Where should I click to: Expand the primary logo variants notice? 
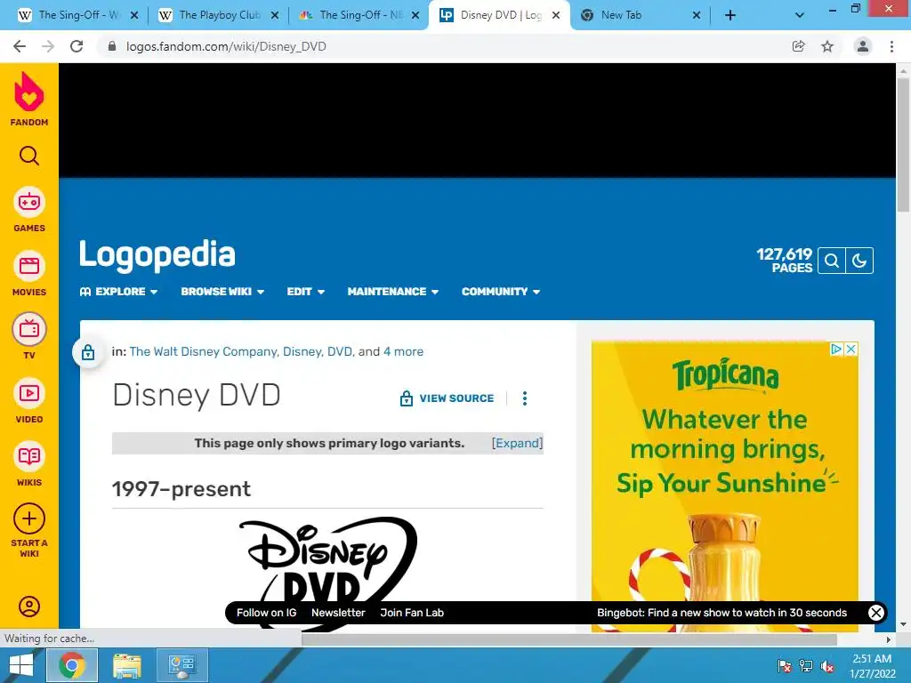coord(517,443)
